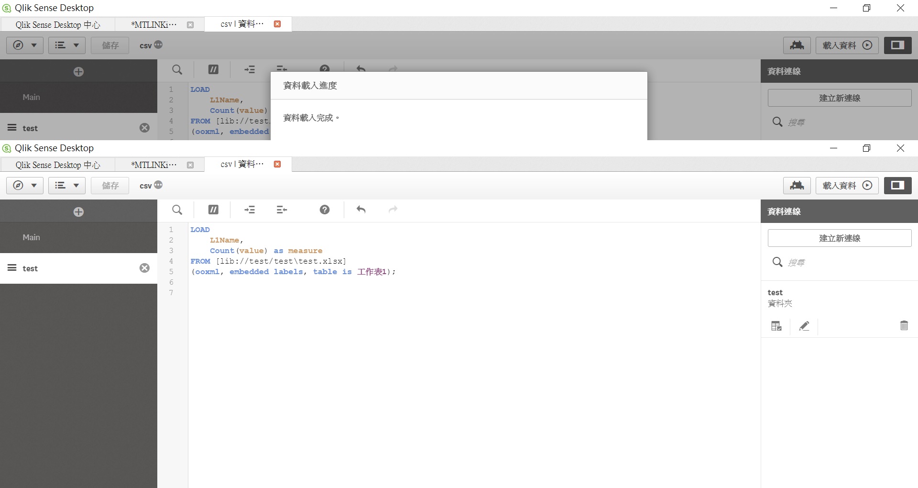Viewport: 918px width, 488px height.
Task: Click the 工作表1 table name in script
Action: (372, 272)
